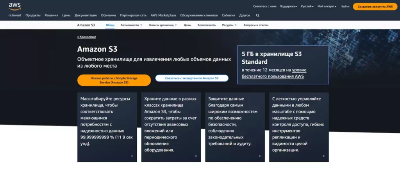
Task: Open the Решения menu
Action: coord(51,15)
